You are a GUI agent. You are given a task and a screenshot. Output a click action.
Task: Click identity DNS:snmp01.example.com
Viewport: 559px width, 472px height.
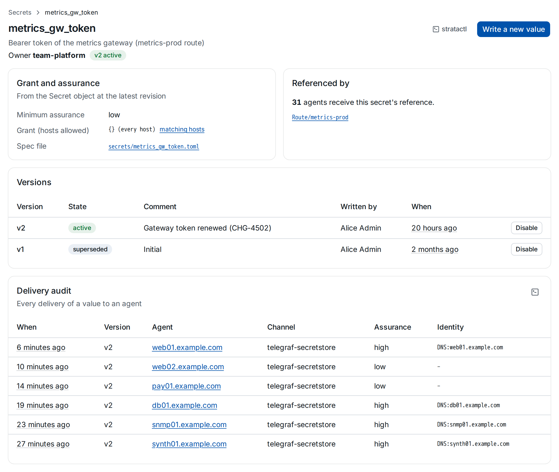(x=472, y=424)
